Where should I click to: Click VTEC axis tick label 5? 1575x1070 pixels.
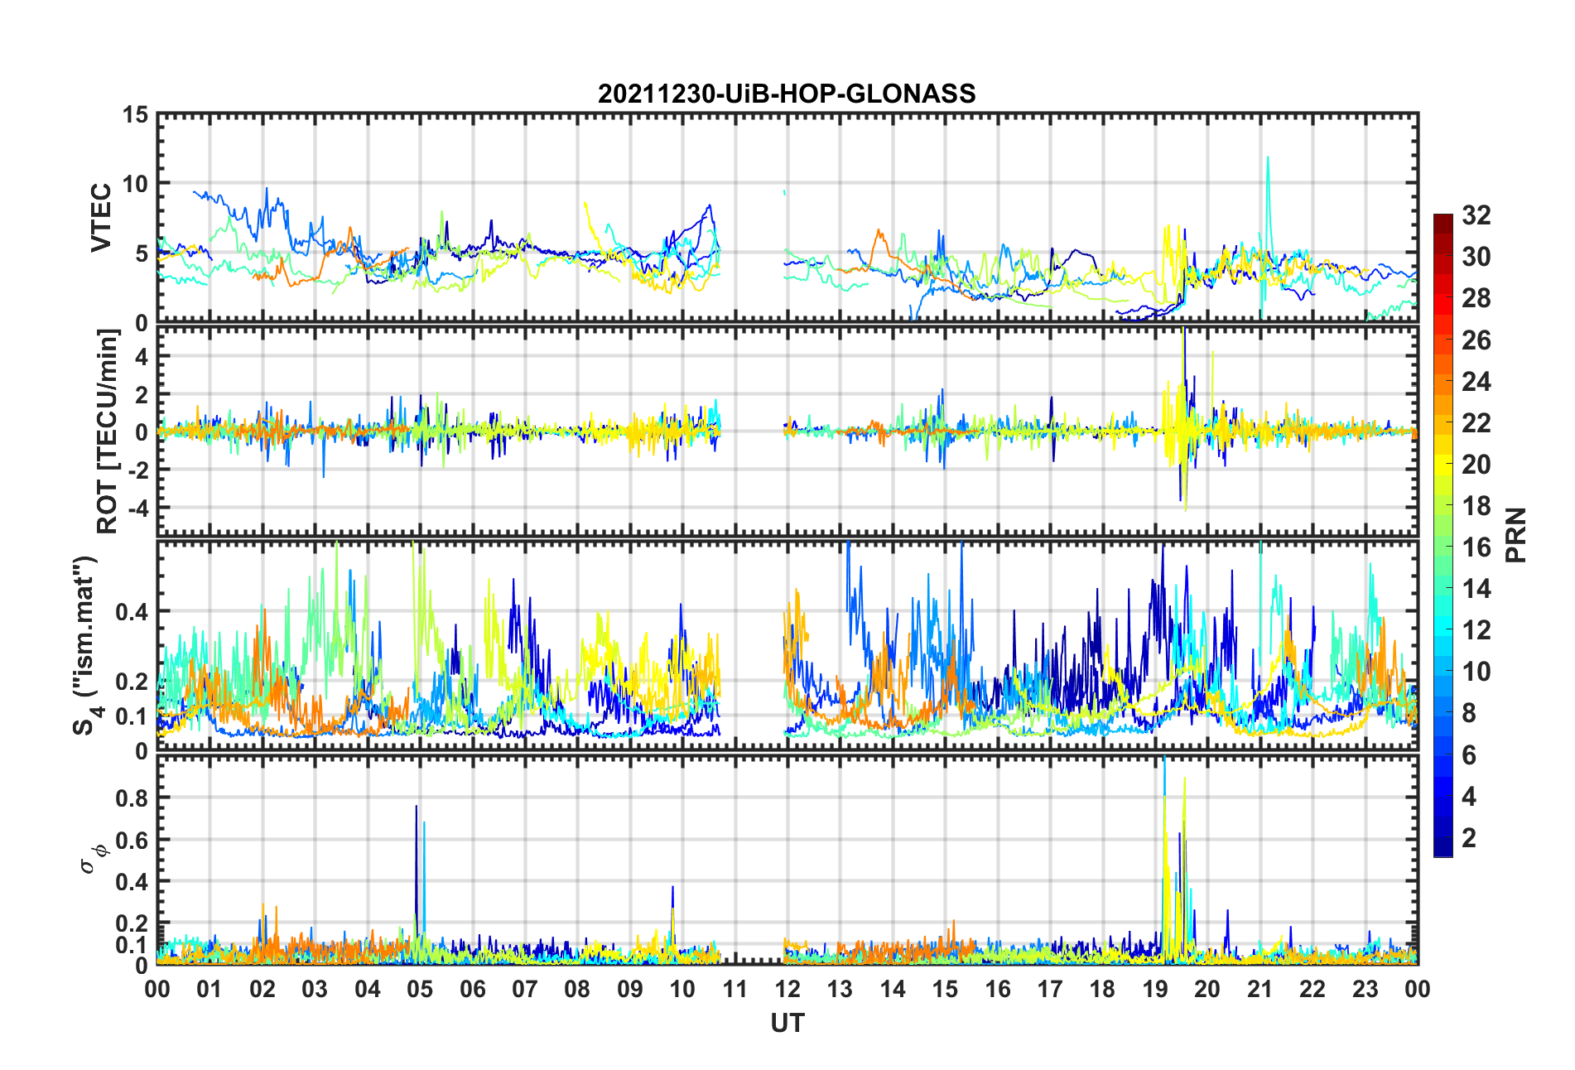tap(142, 253)
